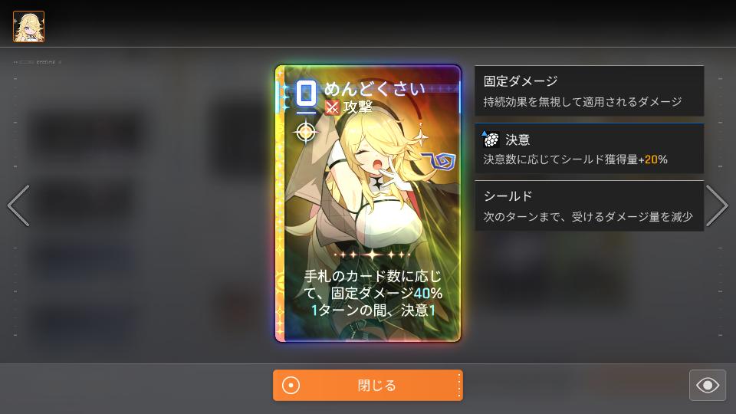
Task: Click the crosshair target icon on card
Action: pos(306,133)
